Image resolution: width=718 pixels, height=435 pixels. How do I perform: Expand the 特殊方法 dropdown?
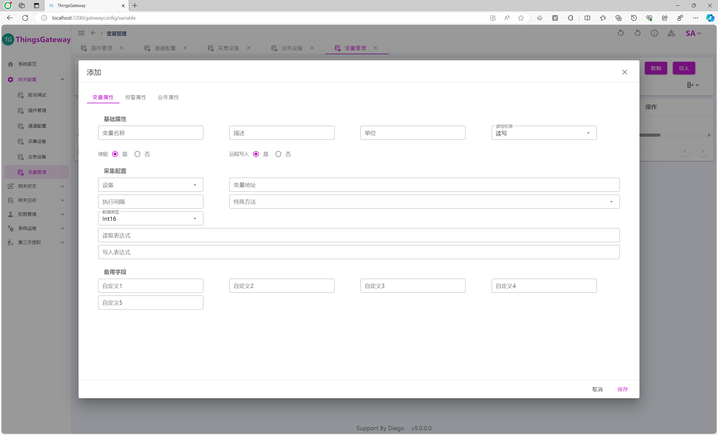click(x=424, y=202)
